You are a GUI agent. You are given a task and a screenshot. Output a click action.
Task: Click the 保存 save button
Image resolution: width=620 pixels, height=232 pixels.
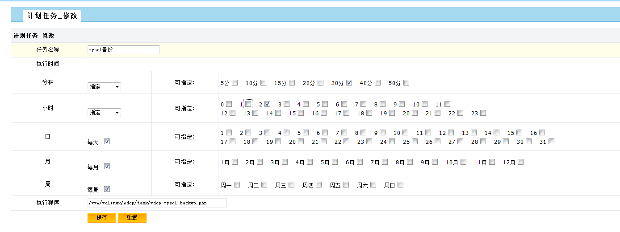click(101, 218)
